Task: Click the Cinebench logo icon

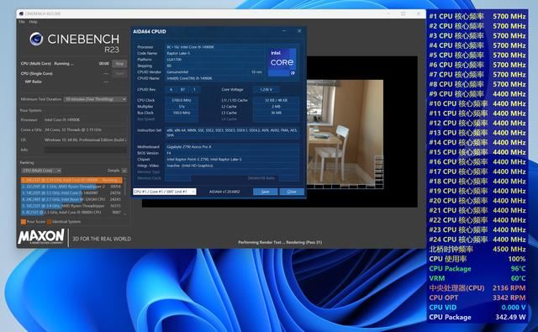Action: tap(36, 40)
